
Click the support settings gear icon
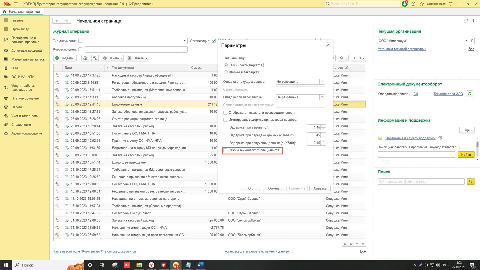[x=440, y=138]
